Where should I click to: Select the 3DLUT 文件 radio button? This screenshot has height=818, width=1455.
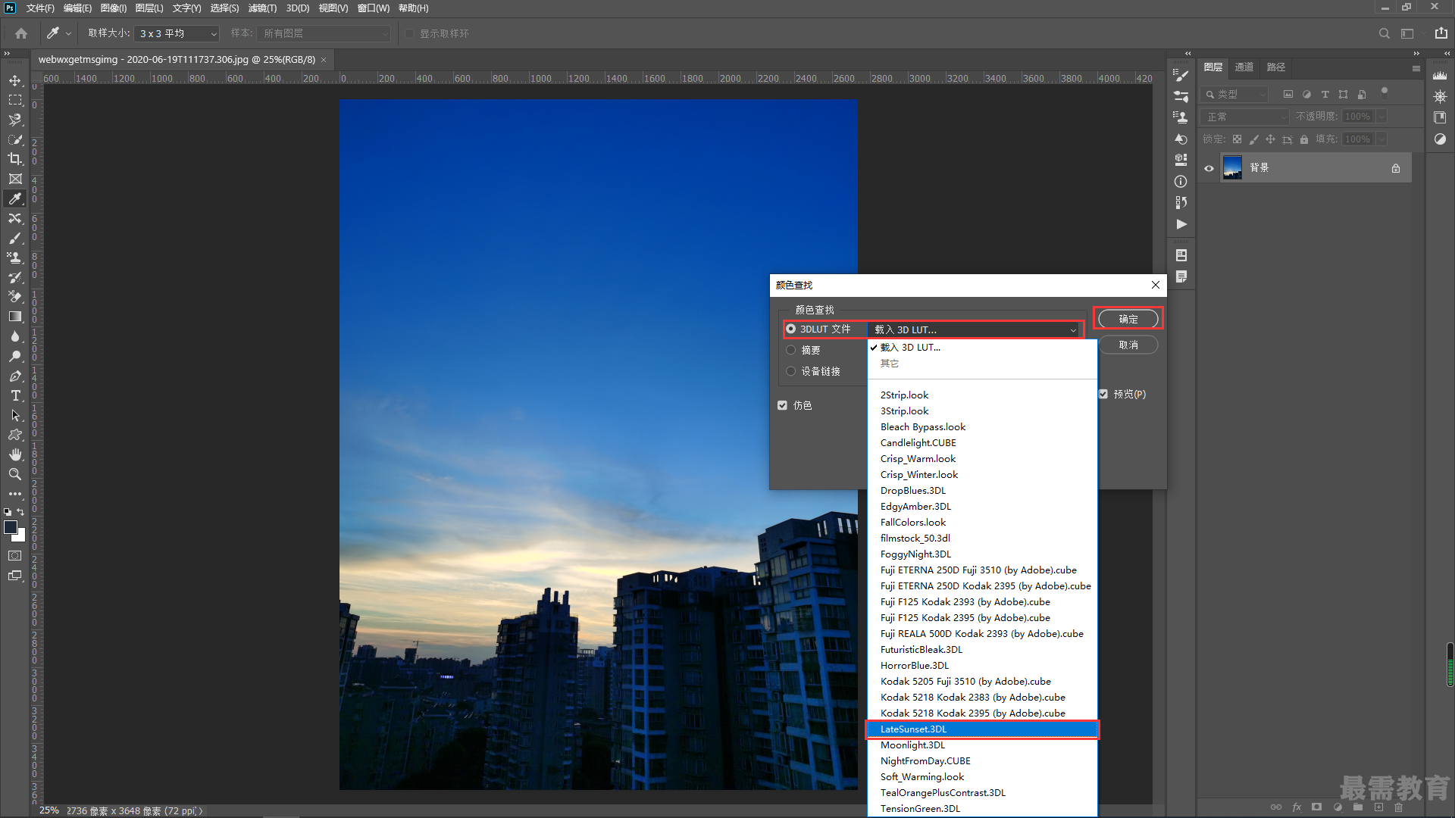point(790,329)
